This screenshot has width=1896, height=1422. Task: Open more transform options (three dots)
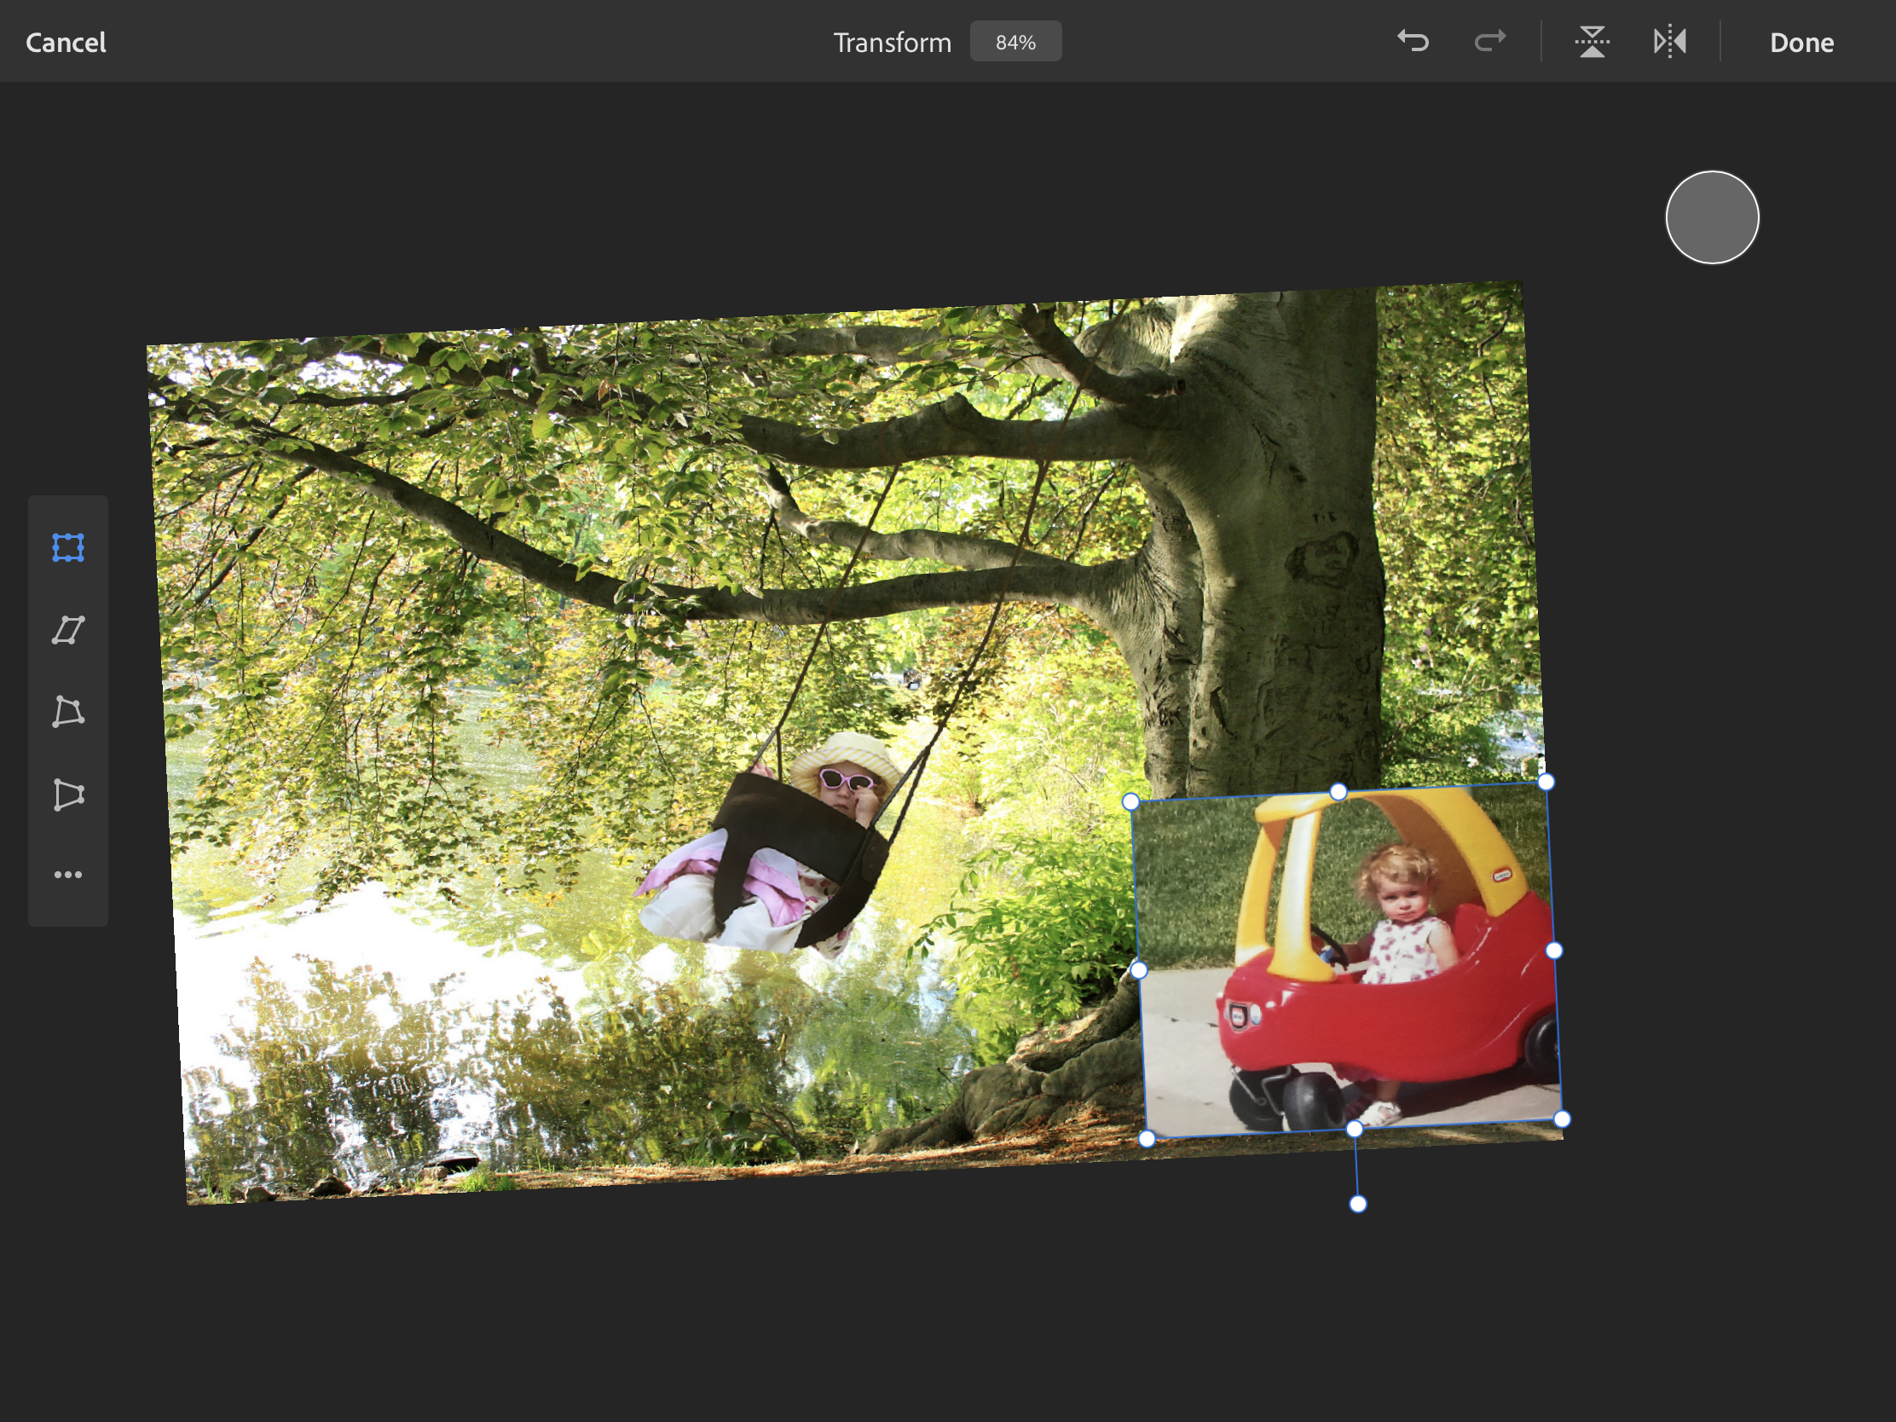pos(68,876)
